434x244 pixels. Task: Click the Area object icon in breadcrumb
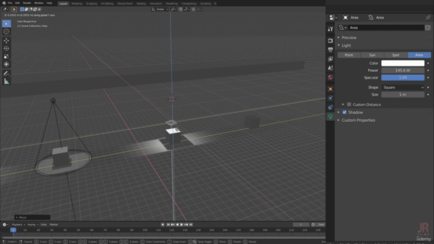click(x=345, y=18)
